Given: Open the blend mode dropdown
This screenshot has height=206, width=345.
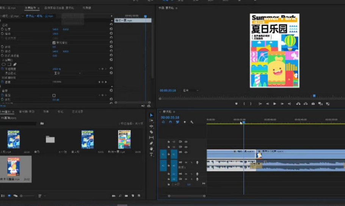Looking at the screenshot, I should [x=67, y=73].
